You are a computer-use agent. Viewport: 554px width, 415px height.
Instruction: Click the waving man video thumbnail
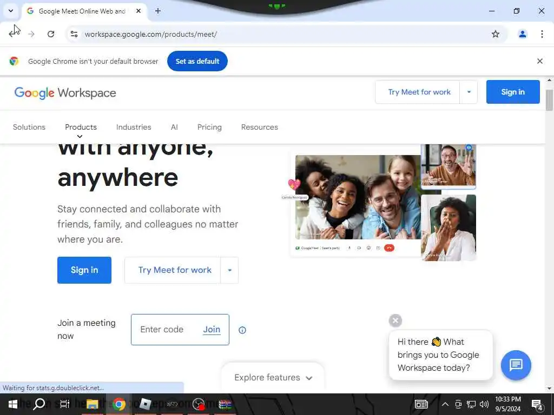449,165
